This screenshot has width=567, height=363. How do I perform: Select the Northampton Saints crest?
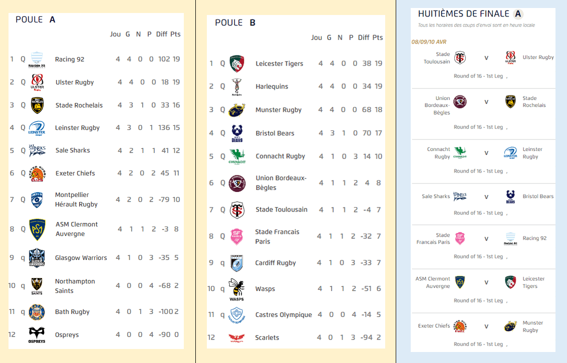point(37,286)
